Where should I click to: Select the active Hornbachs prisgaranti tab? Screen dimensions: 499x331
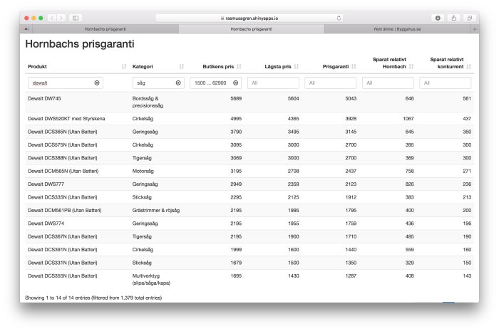click(251, 29)
